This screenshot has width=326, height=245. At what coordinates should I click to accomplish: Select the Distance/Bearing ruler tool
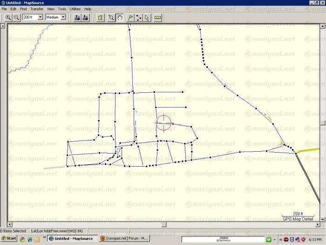[157, 17]
